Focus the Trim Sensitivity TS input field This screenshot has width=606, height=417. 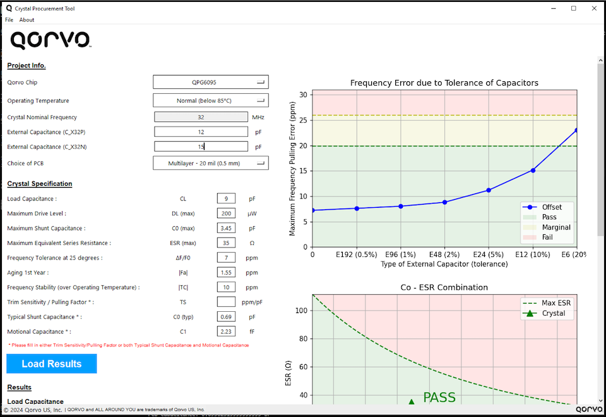226,302
